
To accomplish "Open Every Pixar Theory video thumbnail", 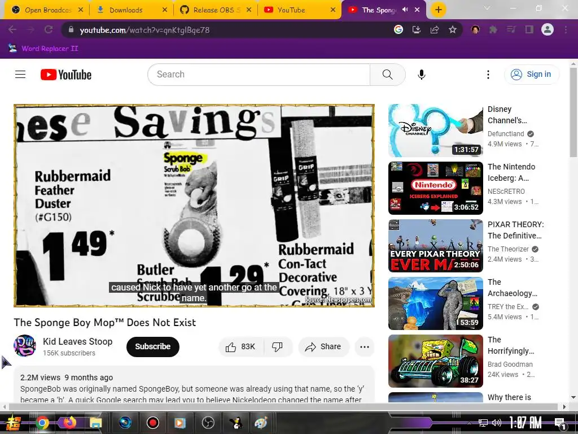I will click(435, 246).
